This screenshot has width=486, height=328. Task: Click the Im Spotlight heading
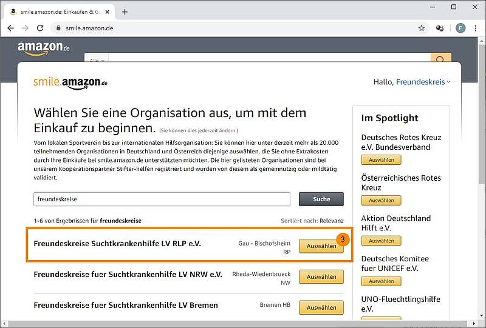(x=389, y=118)
